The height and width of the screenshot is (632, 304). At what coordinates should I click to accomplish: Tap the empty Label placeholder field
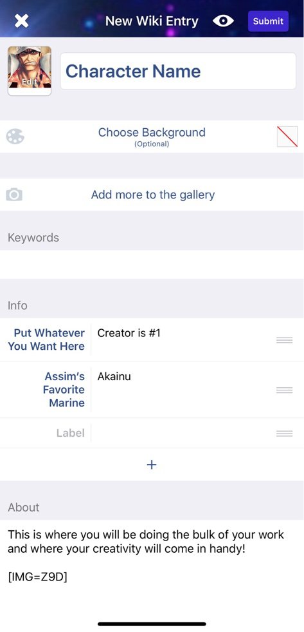(70, 434)
